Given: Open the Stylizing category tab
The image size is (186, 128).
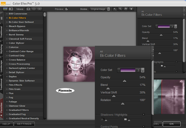Looking at the screenshot, I should click(2, 49).
